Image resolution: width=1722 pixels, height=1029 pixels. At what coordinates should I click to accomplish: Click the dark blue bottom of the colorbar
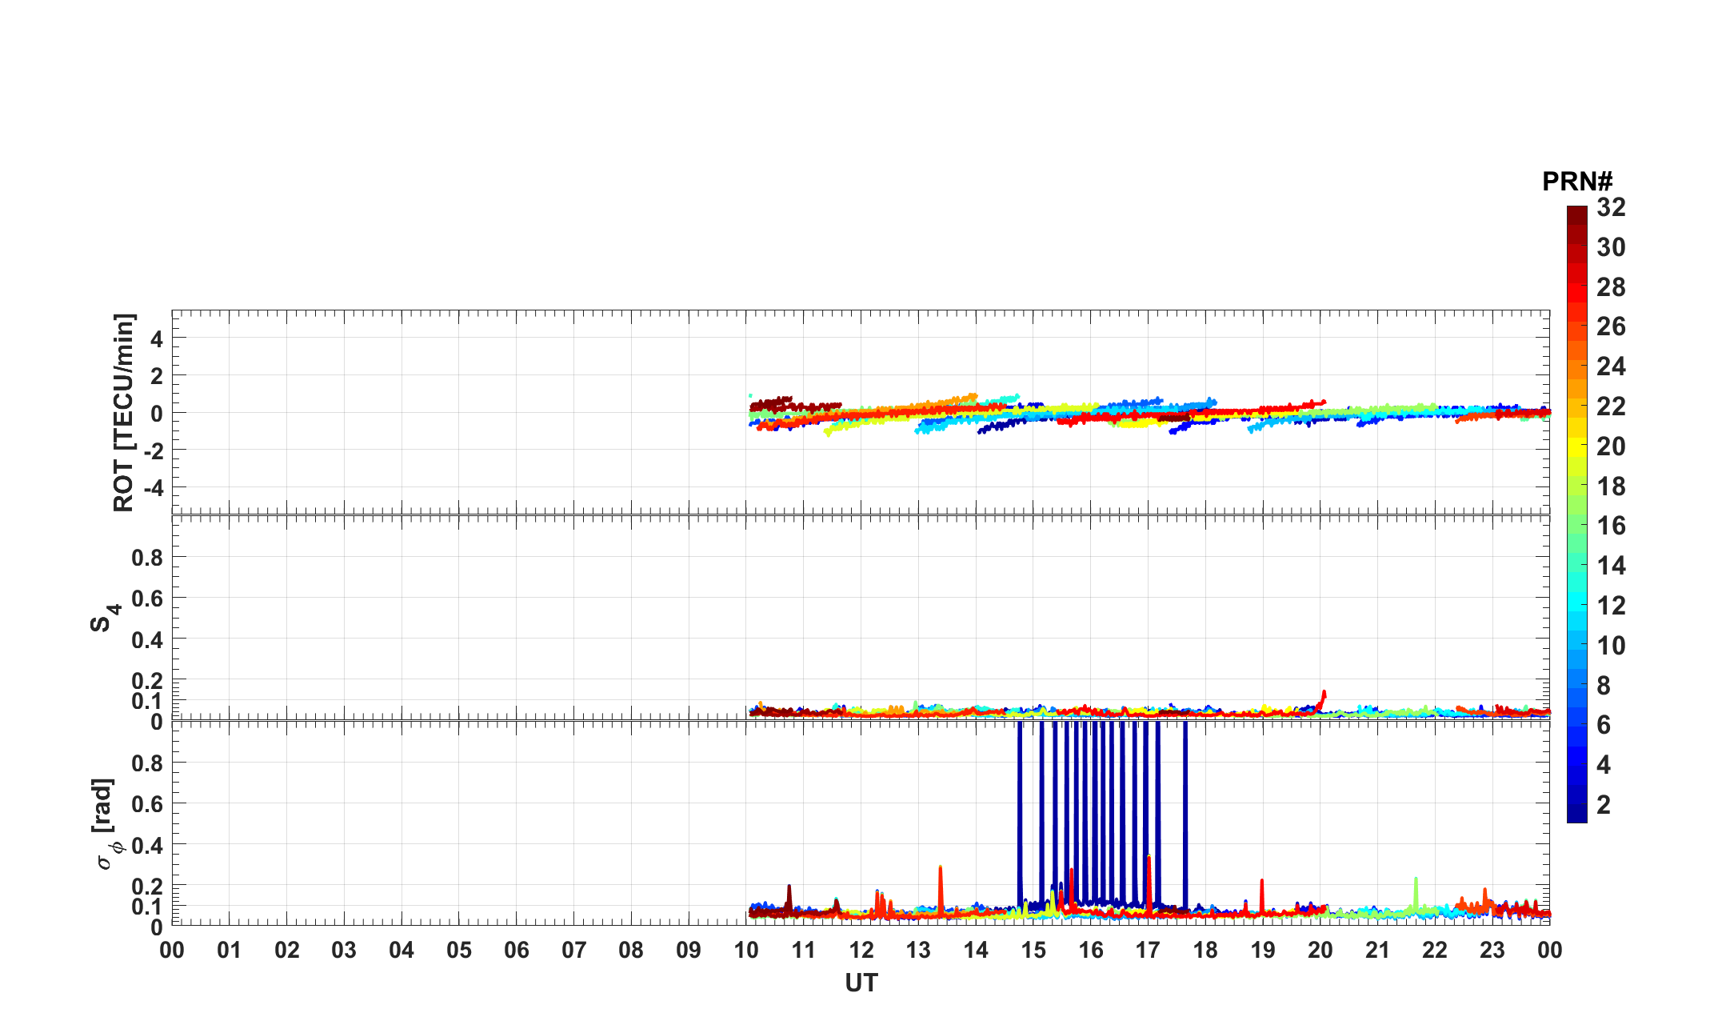[x=1576, y=814]
